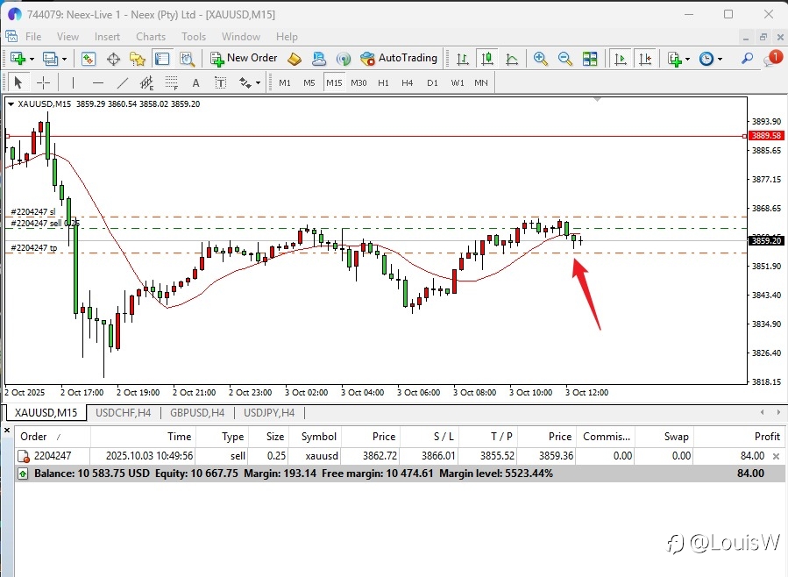This screenshot has width=788, height=577.
Task: Expand the arrows objects dropdown
Action: [x=259, y=83]
